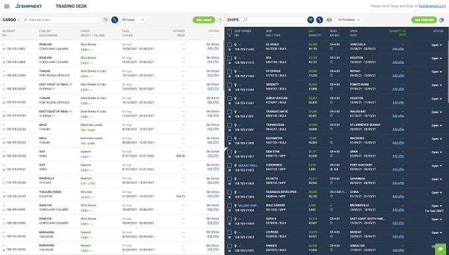Tick checkbox for the Muscat ship row
The height and width of the screenshot is (255, 449).
pyautogui.click(x=229, y=233)
